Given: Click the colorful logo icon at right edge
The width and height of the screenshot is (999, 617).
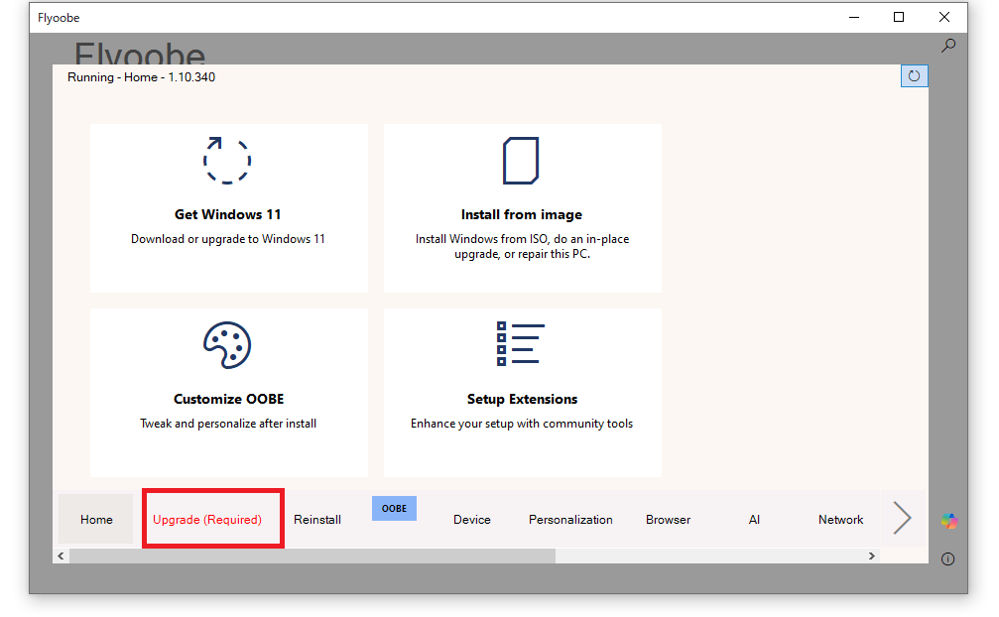Looking at the screenshot, I should [x=949, y=521].
